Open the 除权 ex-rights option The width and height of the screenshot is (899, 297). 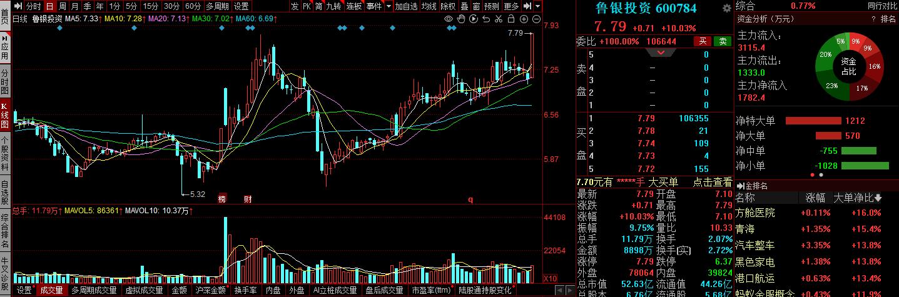tap(448, 6)
